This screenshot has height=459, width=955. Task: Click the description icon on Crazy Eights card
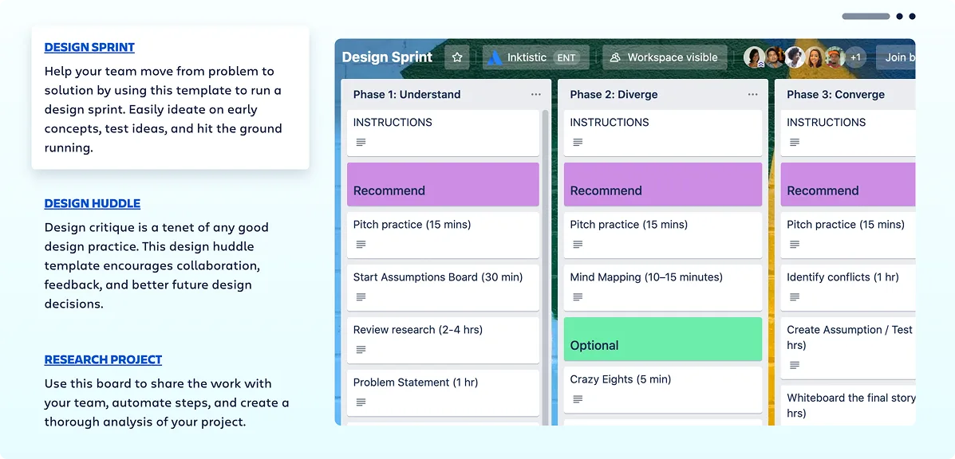(576, 398)
